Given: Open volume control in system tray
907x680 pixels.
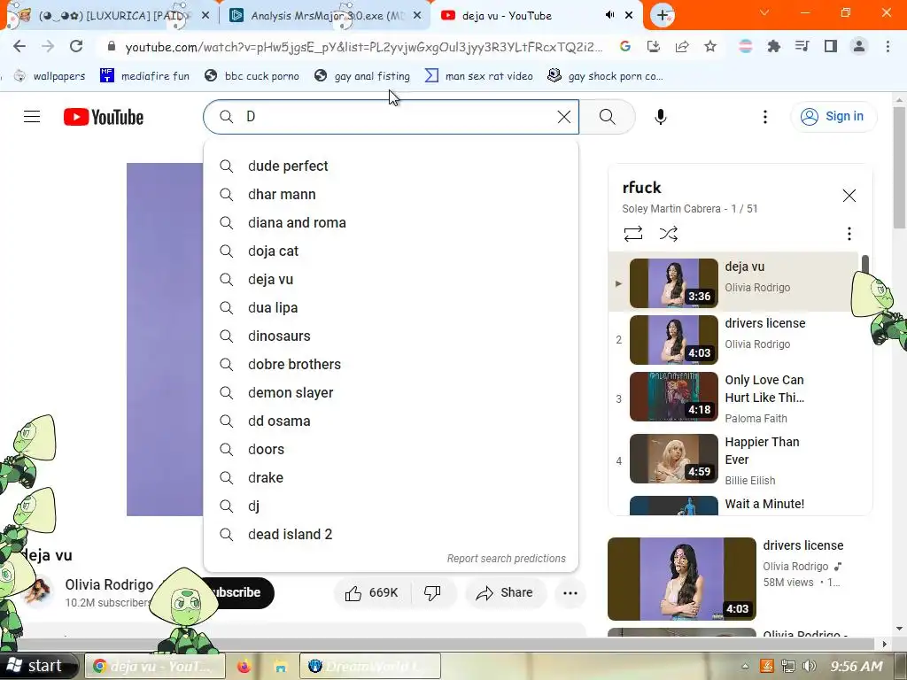Looking at the screenshot, I should tap(810, 666).
